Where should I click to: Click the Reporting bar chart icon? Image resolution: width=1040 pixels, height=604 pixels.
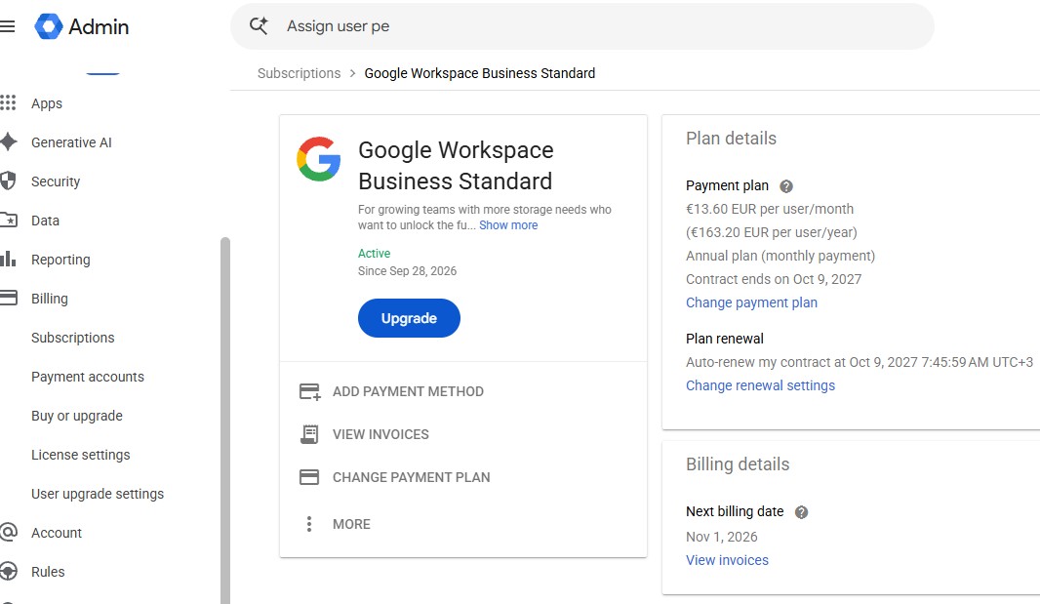coord(8,259)
